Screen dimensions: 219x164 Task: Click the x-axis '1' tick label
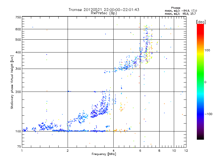pyautogui.click(x=22, y=151)
